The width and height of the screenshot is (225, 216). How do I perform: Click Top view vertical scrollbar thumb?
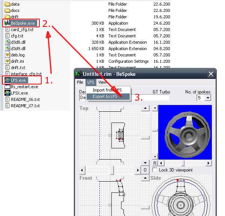coord(145,138)
